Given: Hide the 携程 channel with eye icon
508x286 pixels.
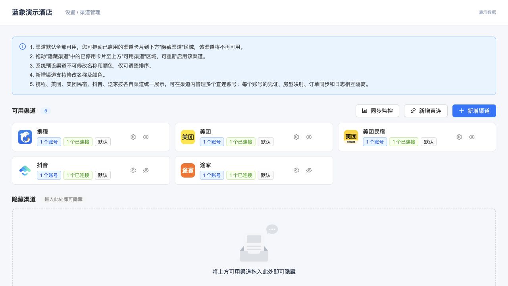Looking at the screenshot, I should [146, 137].
